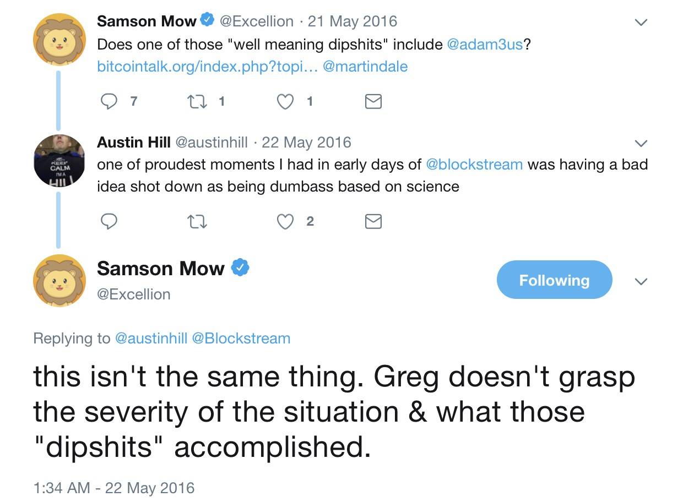Screen dimensions: 683x502
Task: Like Samson Mow's first tweet
Action: (x=285, y=101)
